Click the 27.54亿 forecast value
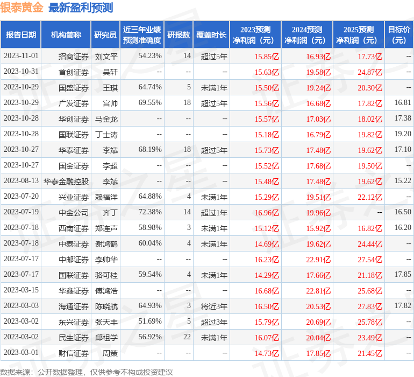This screenshot has width=414, height=377. click(370, 260)
